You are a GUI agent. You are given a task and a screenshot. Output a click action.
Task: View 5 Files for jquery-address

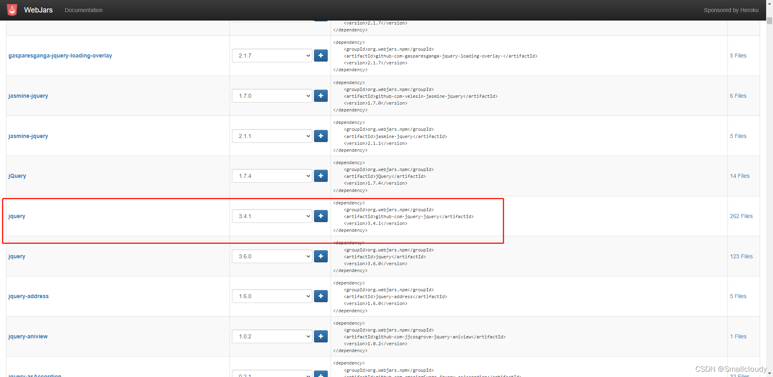738,296
